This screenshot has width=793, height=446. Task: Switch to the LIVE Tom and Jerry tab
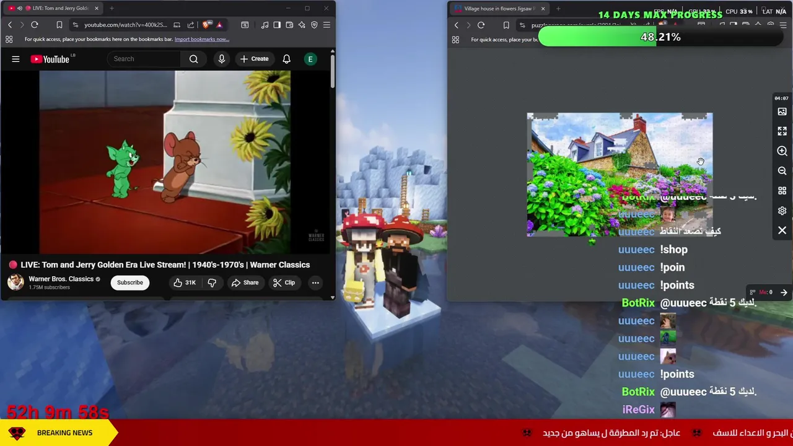tap(54, 8)
